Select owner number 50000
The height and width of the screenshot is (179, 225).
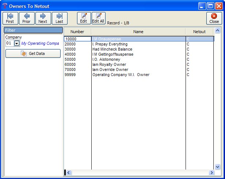(70, 59)
